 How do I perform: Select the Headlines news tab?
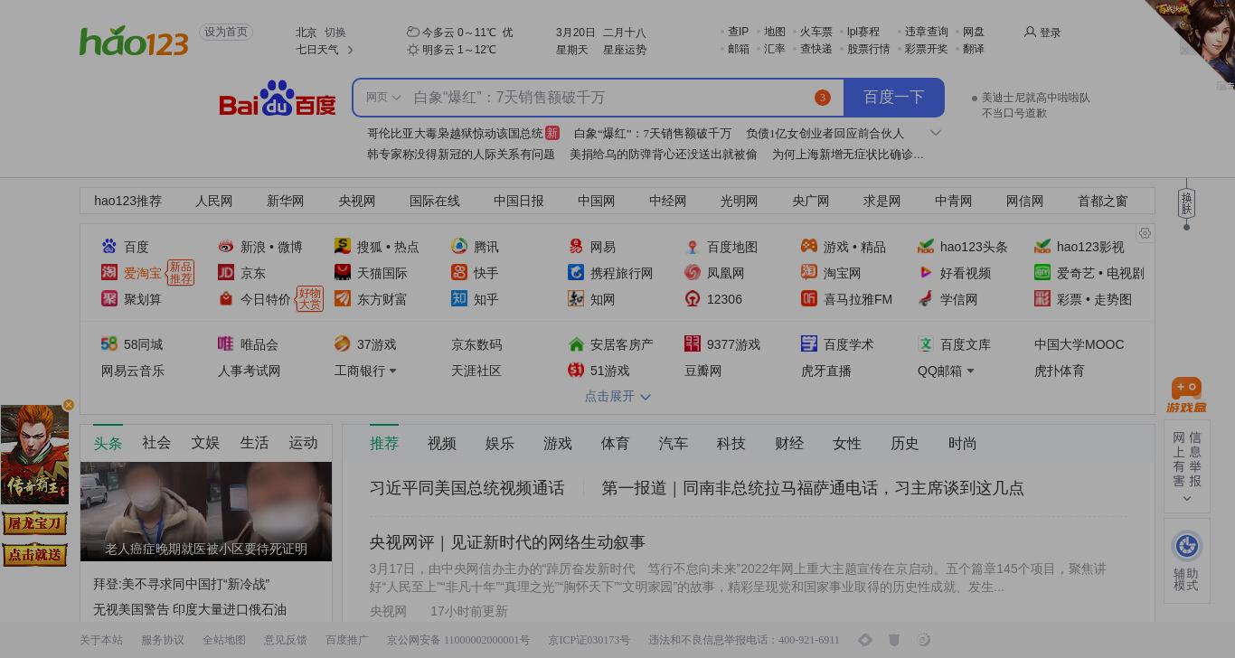108,443
